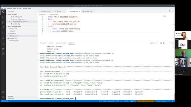Open the Docker whale icon view
The image size is (191, 107).
point(3,48)
